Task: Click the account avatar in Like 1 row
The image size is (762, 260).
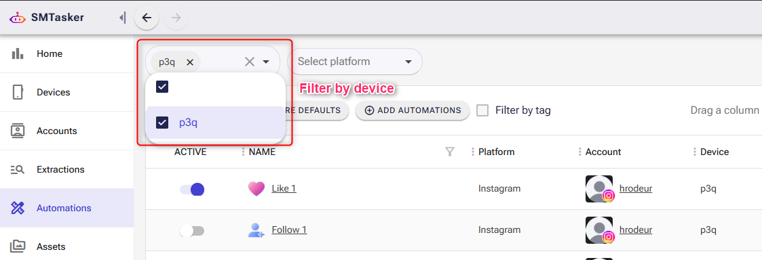Action: click(599, 189)
